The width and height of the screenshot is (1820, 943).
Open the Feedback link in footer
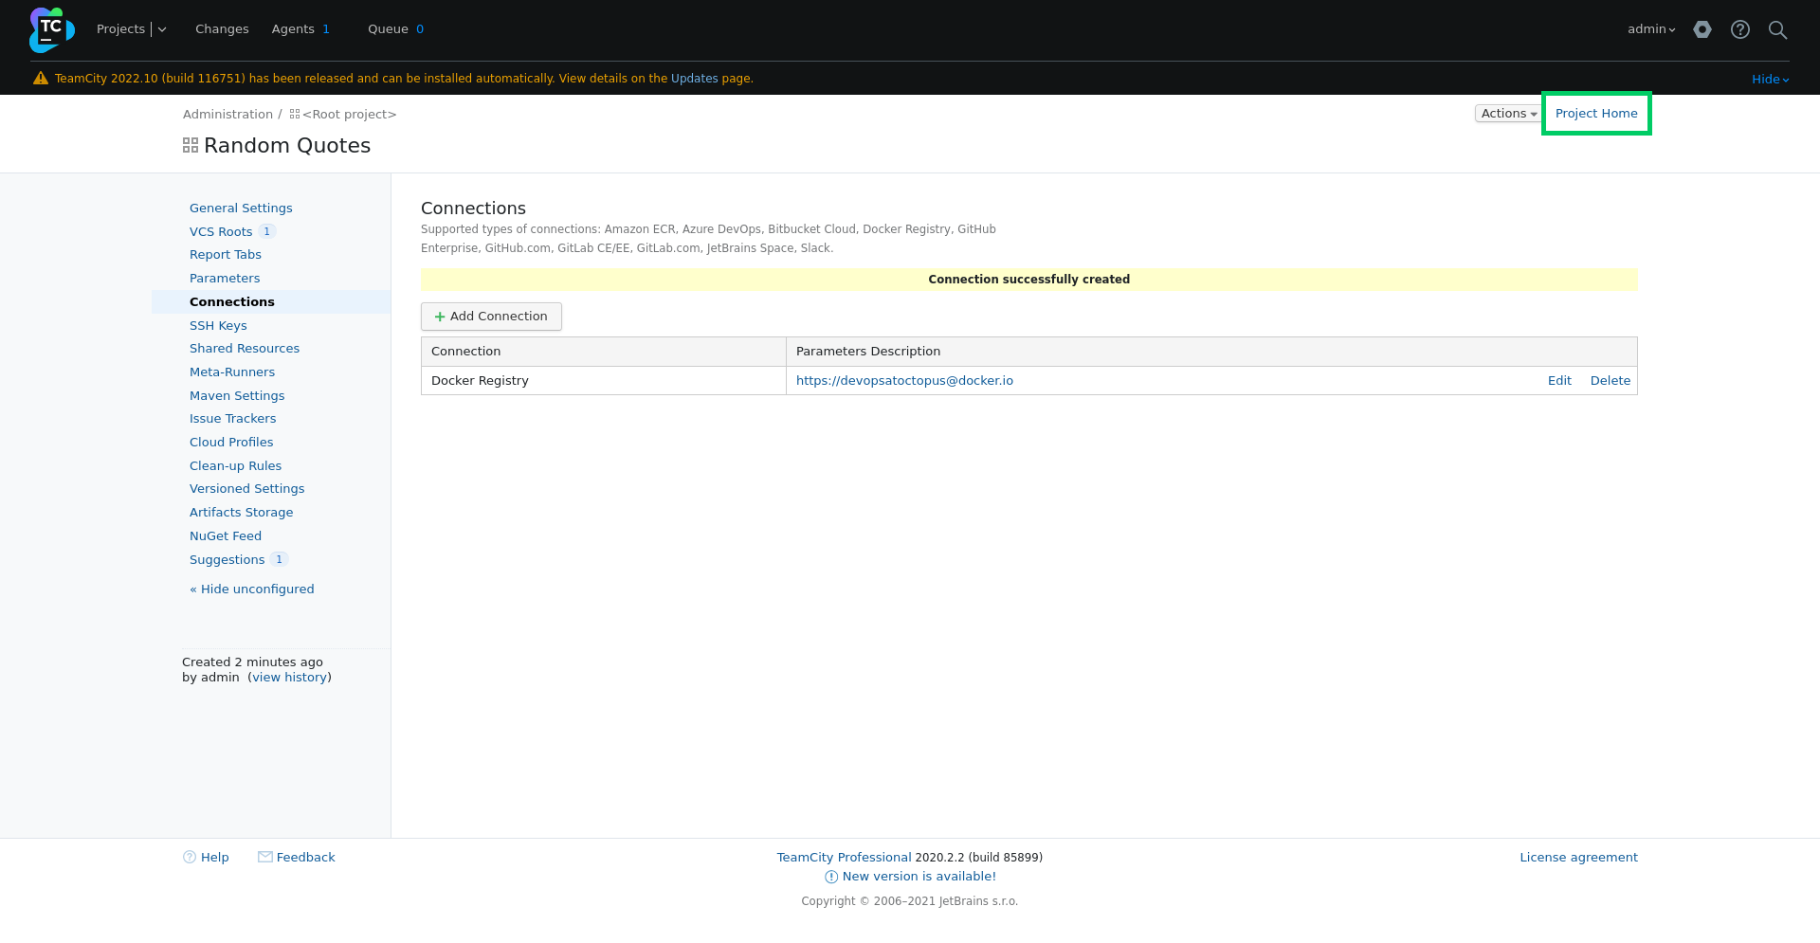[x=306, y=858]
